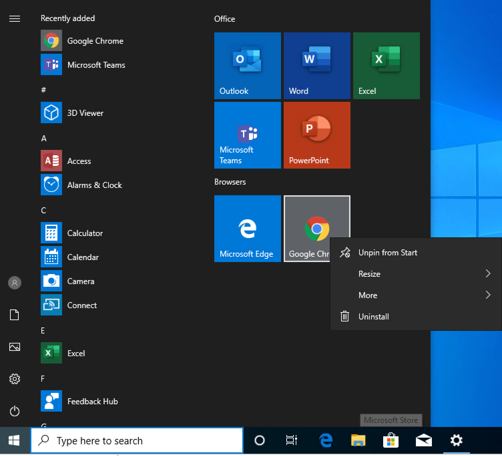Start Microsoft Teams from its tile
The image size is (502, 456).
click(x=247, y=135)
